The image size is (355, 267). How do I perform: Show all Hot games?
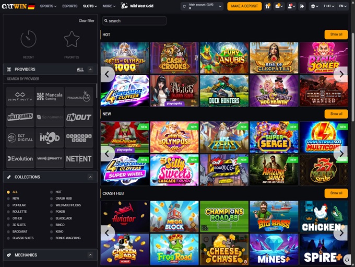click(336, 34)
